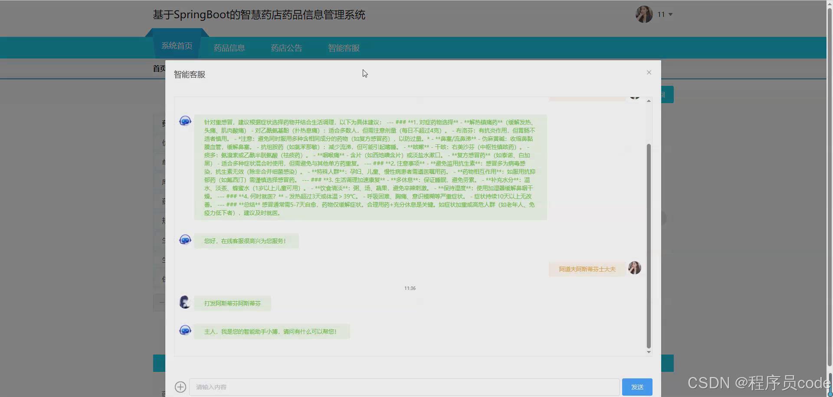Click the avatar next to the 阿道夫阿斯蒂芬大夫 message

tap(634, 268)
